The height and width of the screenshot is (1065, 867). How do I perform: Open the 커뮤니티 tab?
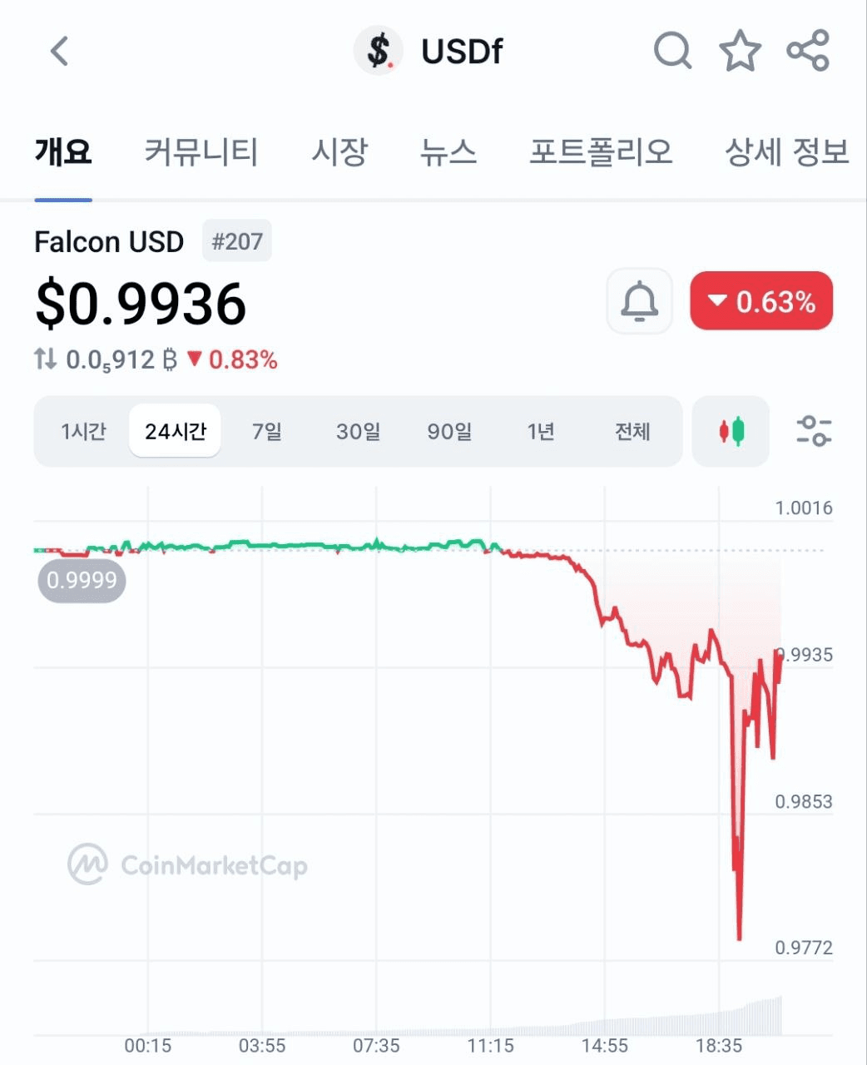point(201,151)
